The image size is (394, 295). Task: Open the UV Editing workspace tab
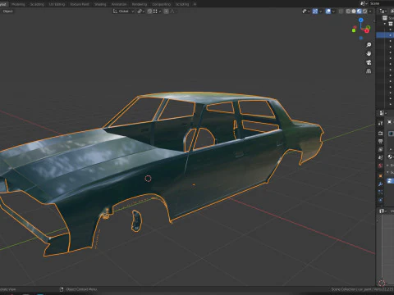click(57, 4)
